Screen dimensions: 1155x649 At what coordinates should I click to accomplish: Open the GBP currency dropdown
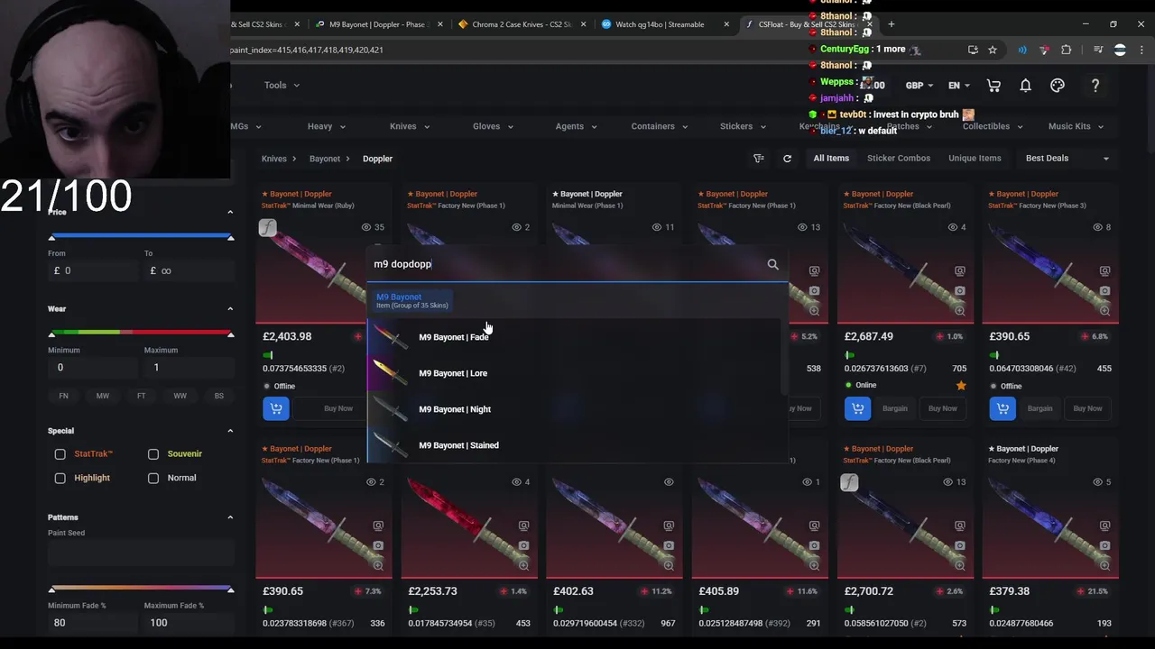919,86
